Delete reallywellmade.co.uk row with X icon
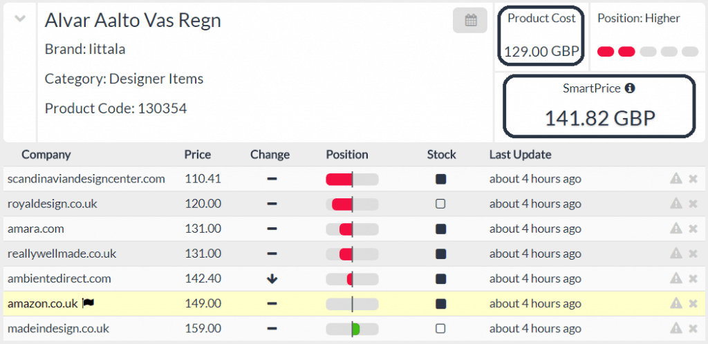This screenshot has height=344, width=708. coord(693,254)
